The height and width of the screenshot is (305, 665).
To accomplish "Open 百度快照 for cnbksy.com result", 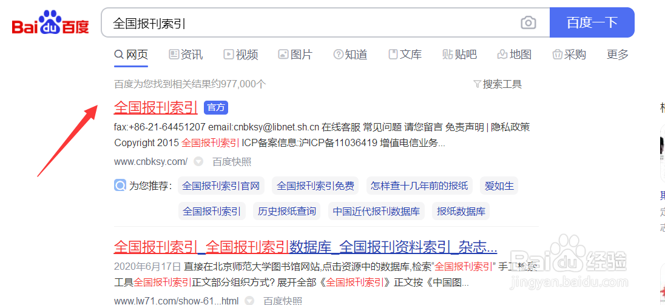I will pos(232,161).
